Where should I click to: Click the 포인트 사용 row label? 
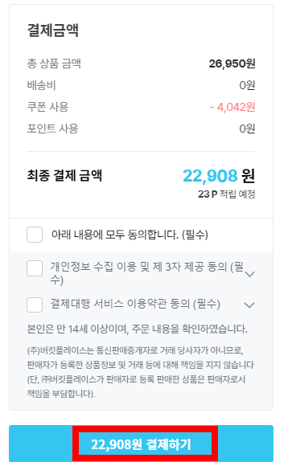click(53, 129)
